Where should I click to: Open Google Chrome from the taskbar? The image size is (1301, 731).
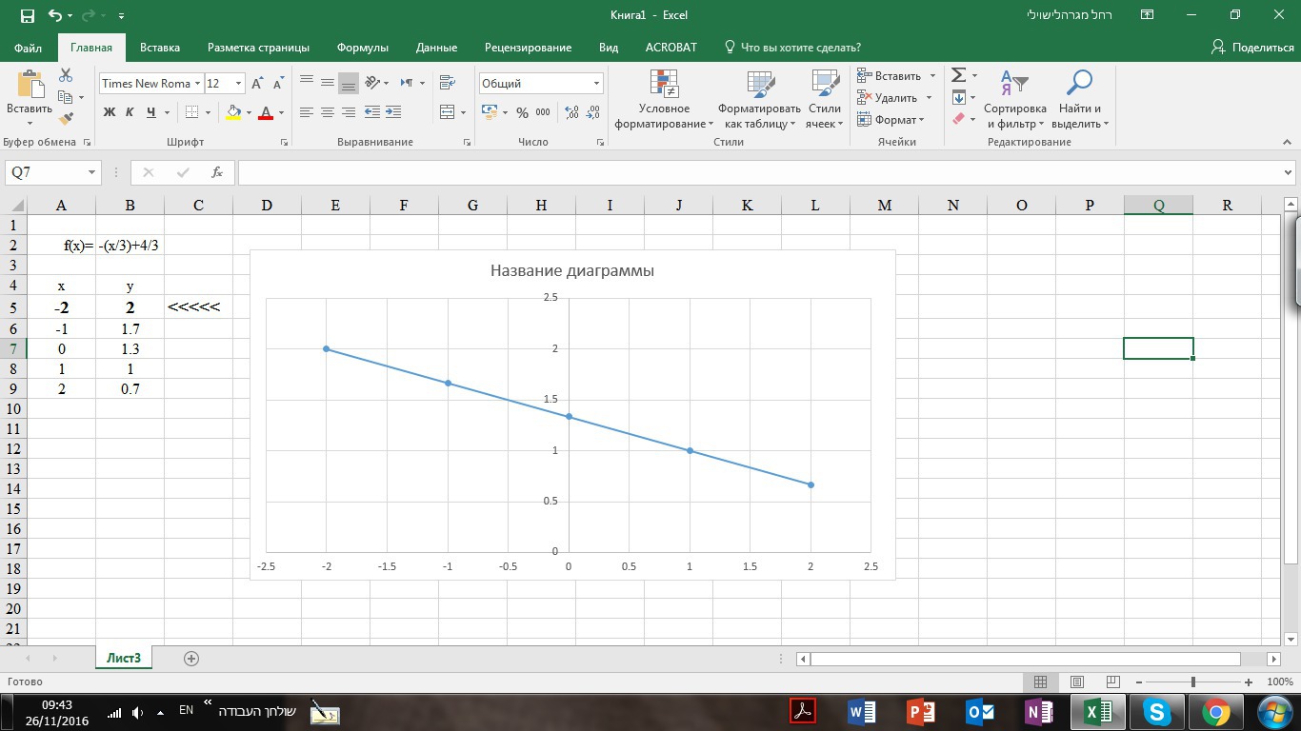pos(1215,712)
